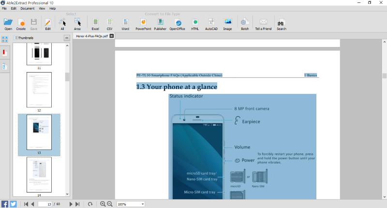Viewport: 387px width, 208px height.
Task: Convert to OpenOffice
Action: point(177,24)
